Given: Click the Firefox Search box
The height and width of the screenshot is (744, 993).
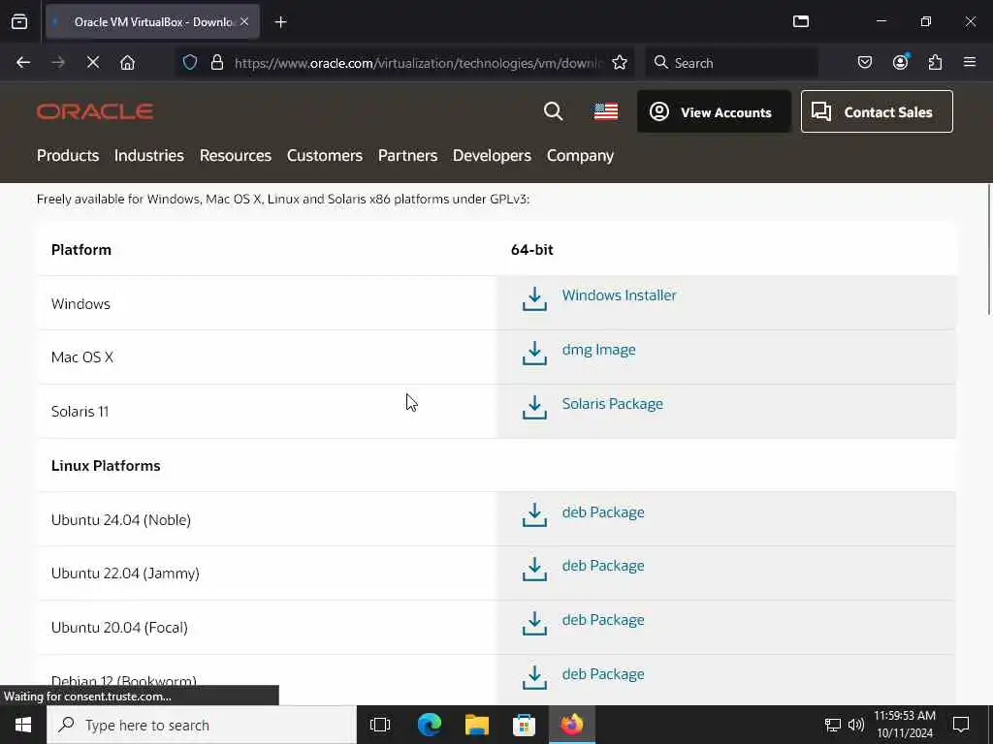Looking at the screenshot, I should 731,63.
